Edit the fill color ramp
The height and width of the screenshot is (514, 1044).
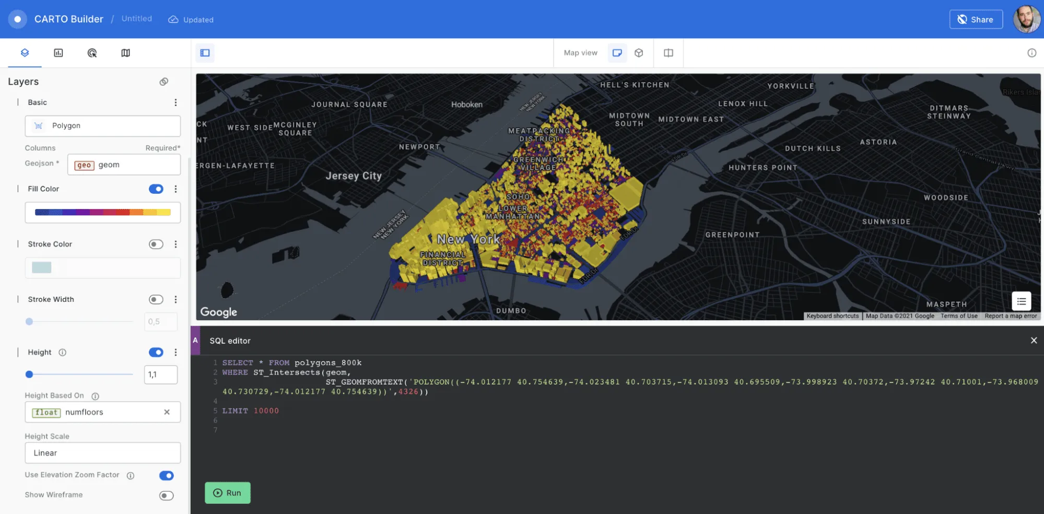[102, 212]
